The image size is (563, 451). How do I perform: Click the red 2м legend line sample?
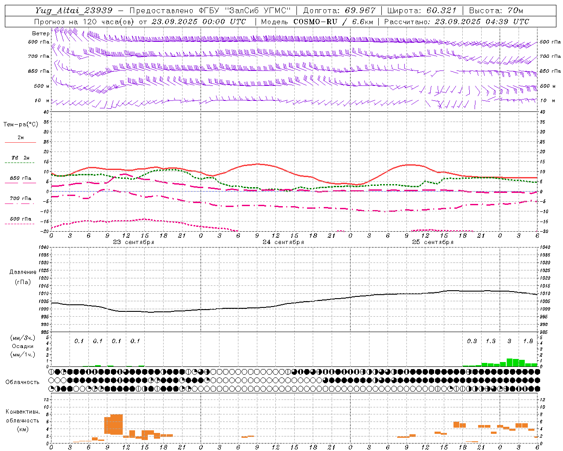(20, 143)
